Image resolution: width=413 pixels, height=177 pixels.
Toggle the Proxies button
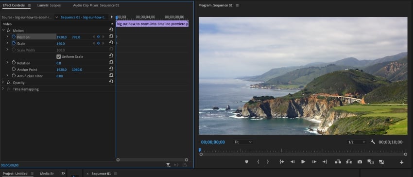pos(381,162)
